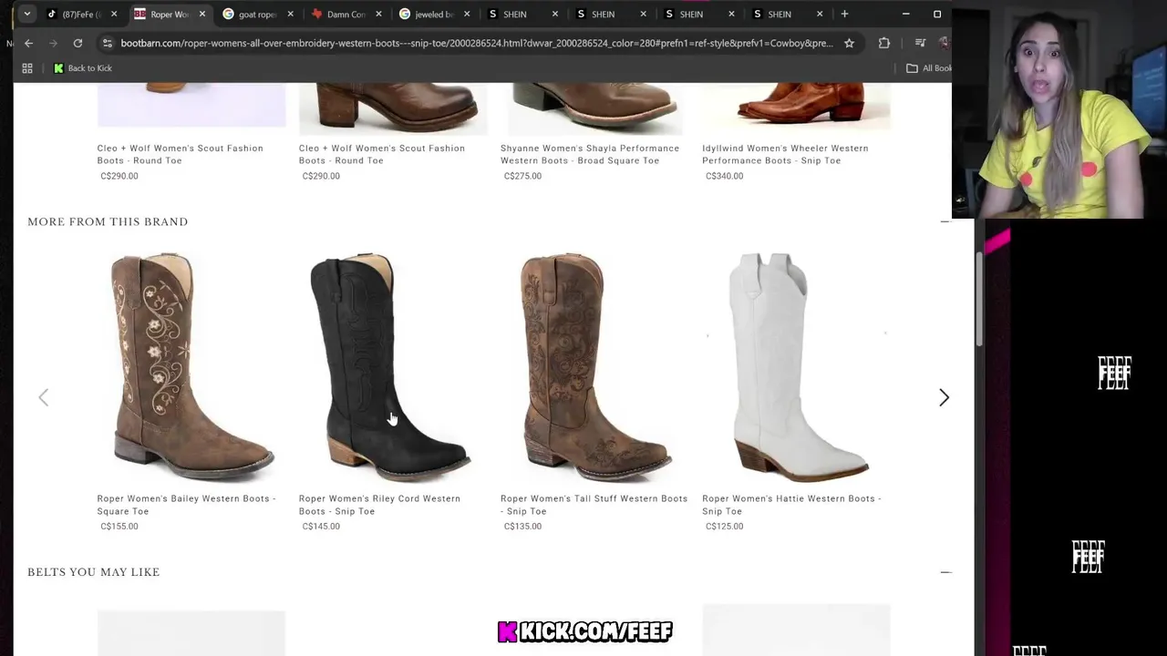View site information icon in the address bar
Screen dimensions: 1167x656
coord(107,43)
